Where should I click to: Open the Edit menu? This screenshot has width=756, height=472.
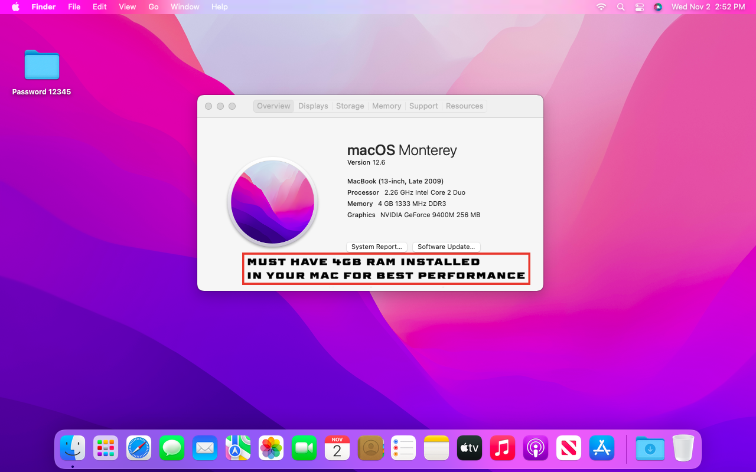point(100,6)
